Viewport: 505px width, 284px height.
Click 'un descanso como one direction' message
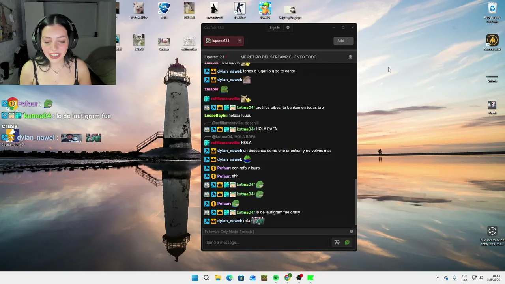point(287,151)
